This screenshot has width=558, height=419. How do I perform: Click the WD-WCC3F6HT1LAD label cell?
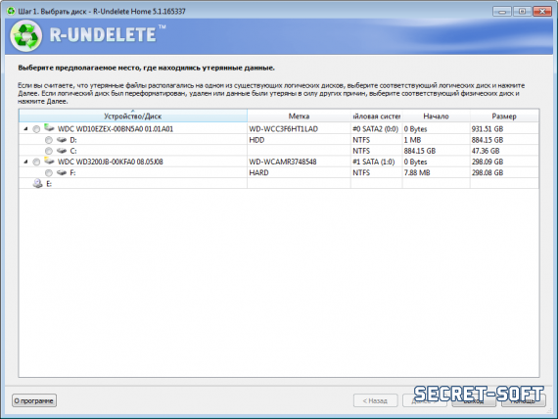tap(283, 129)
